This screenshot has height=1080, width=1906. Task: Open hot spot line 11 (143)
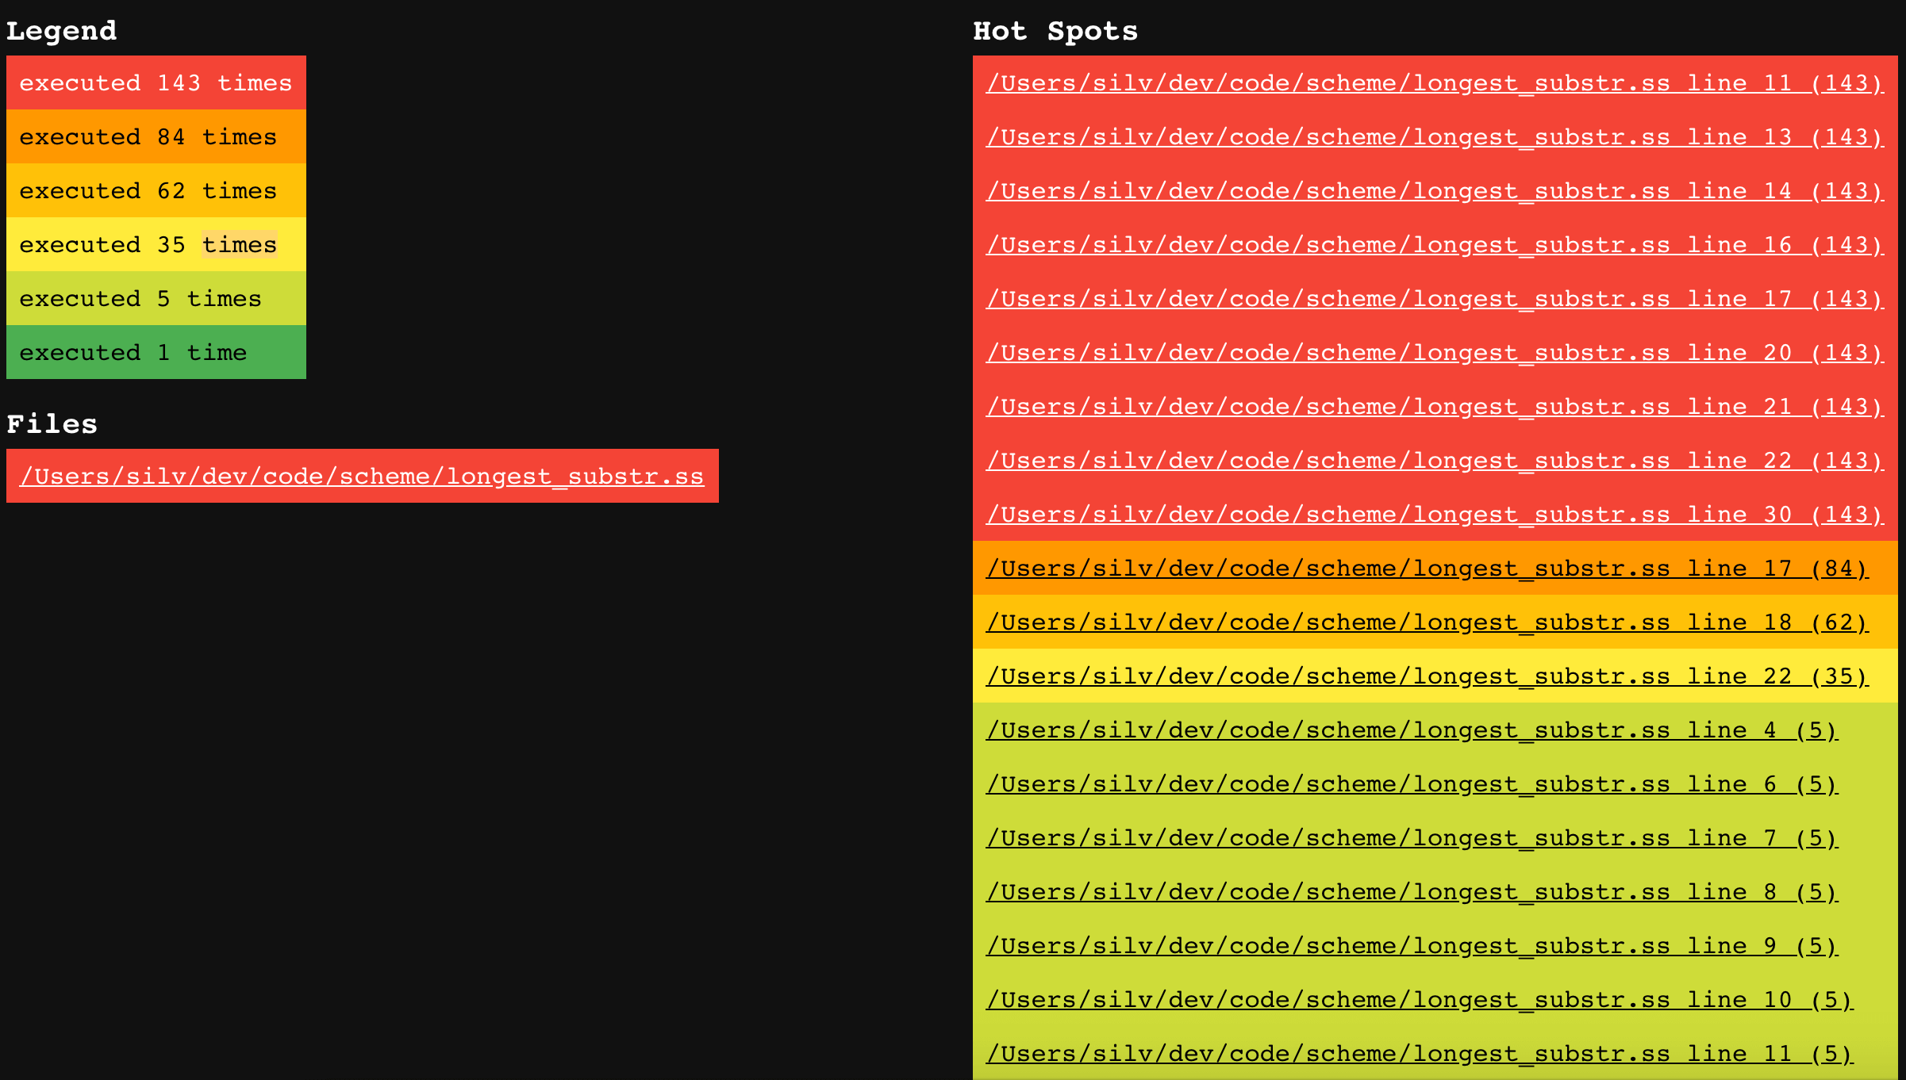point(1435,82)
